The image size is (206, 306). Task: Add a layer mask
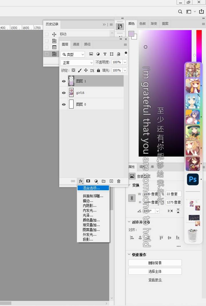(88, 181)
